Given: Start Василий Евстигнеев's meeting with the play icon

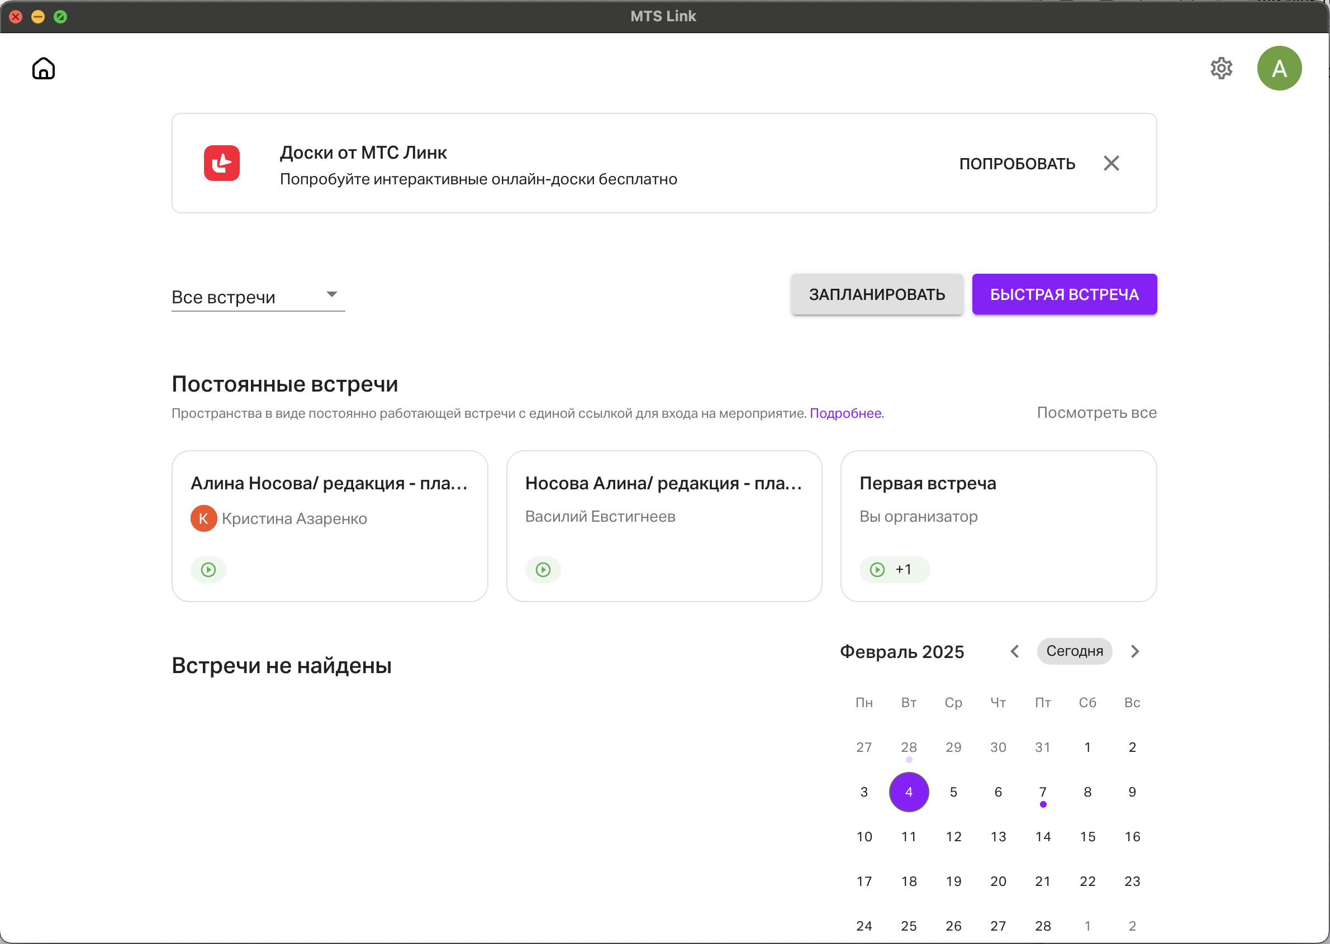Looking at the screenshot, I should [x=543, y=570].
